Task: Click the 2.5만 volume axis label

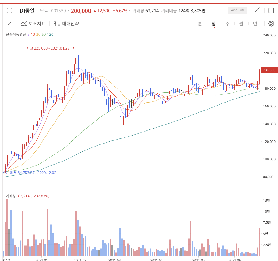Action: [x=267, y=245]
